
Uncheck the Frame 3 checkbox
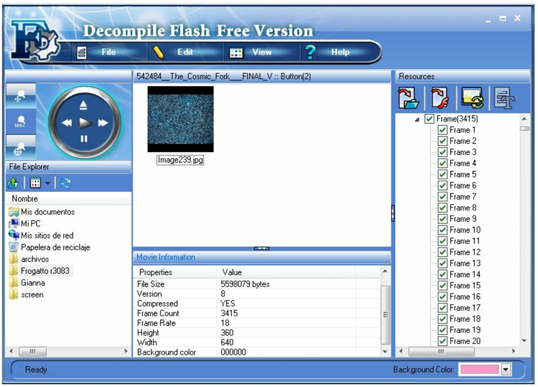(x=443, y=152)
